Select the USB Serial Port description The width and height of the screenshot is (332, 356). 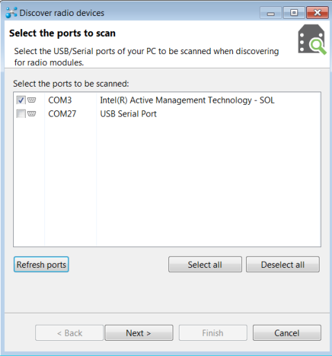click(128, 114)
